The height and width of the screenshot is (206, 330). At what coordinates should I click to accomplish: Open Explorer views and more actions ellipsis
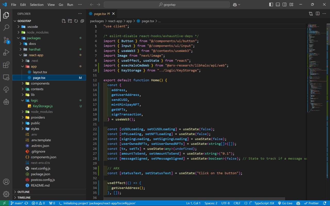80,14
